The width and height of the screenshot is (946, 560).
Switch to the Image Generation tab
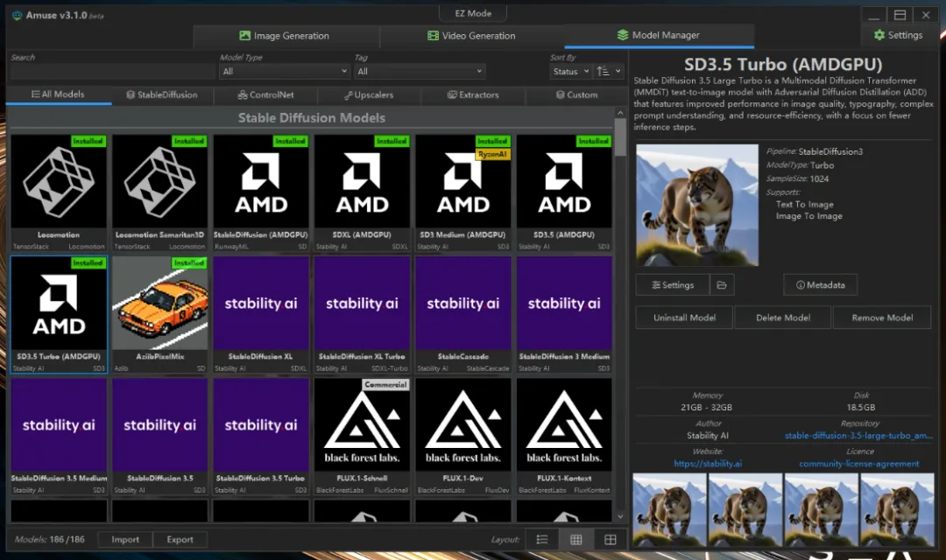coord(285,36)
